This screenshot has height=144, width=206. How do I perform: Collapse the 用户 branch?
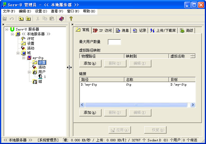pyautogui.click(x=29, y=72)
